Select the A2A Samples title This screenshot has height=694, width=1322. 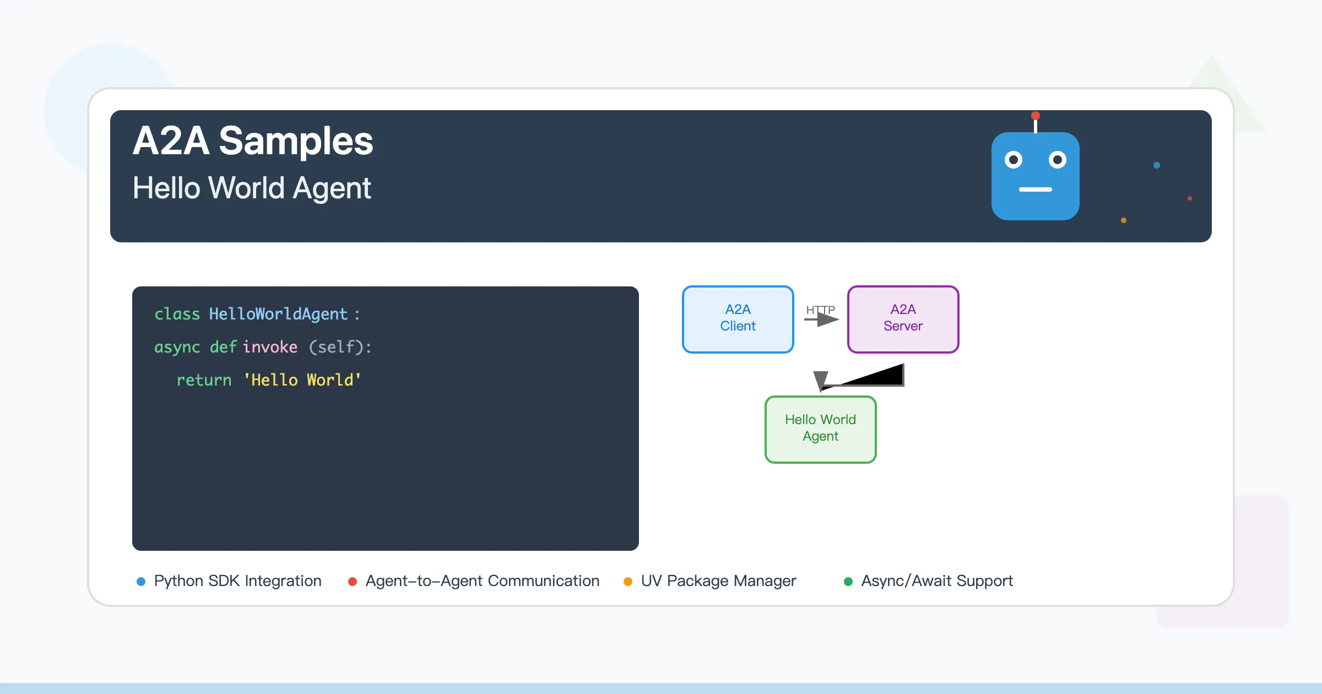tap(253, 142)
